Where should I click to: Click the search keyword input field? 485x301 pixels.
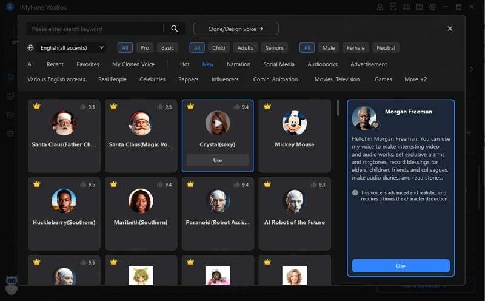95,29
